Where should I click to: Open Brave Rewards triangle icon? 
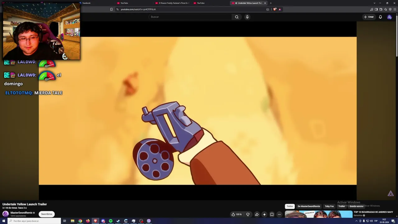(280, 9)
